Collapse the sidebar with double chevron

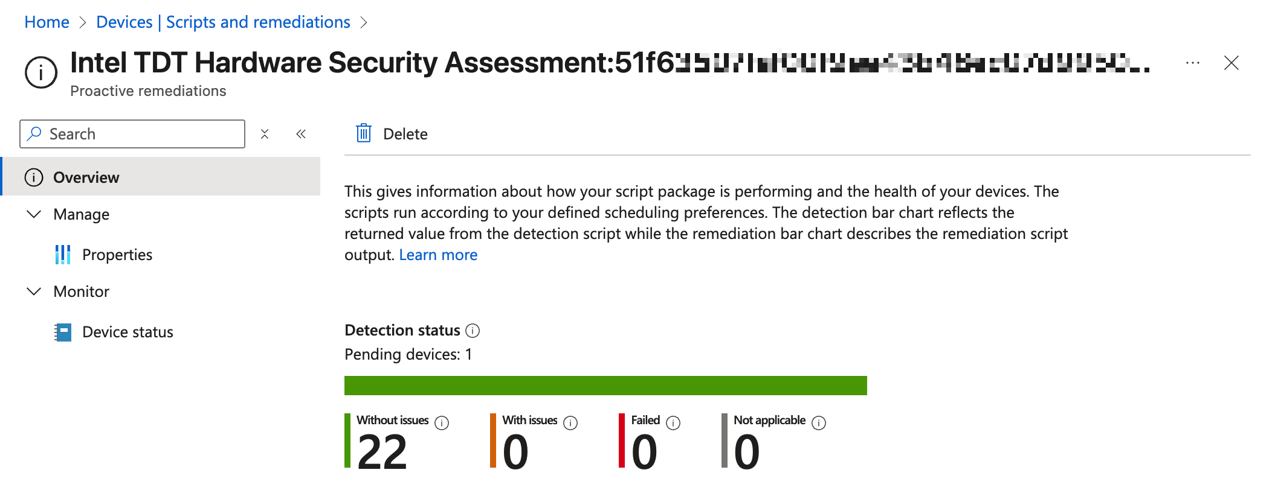(301, 134)
